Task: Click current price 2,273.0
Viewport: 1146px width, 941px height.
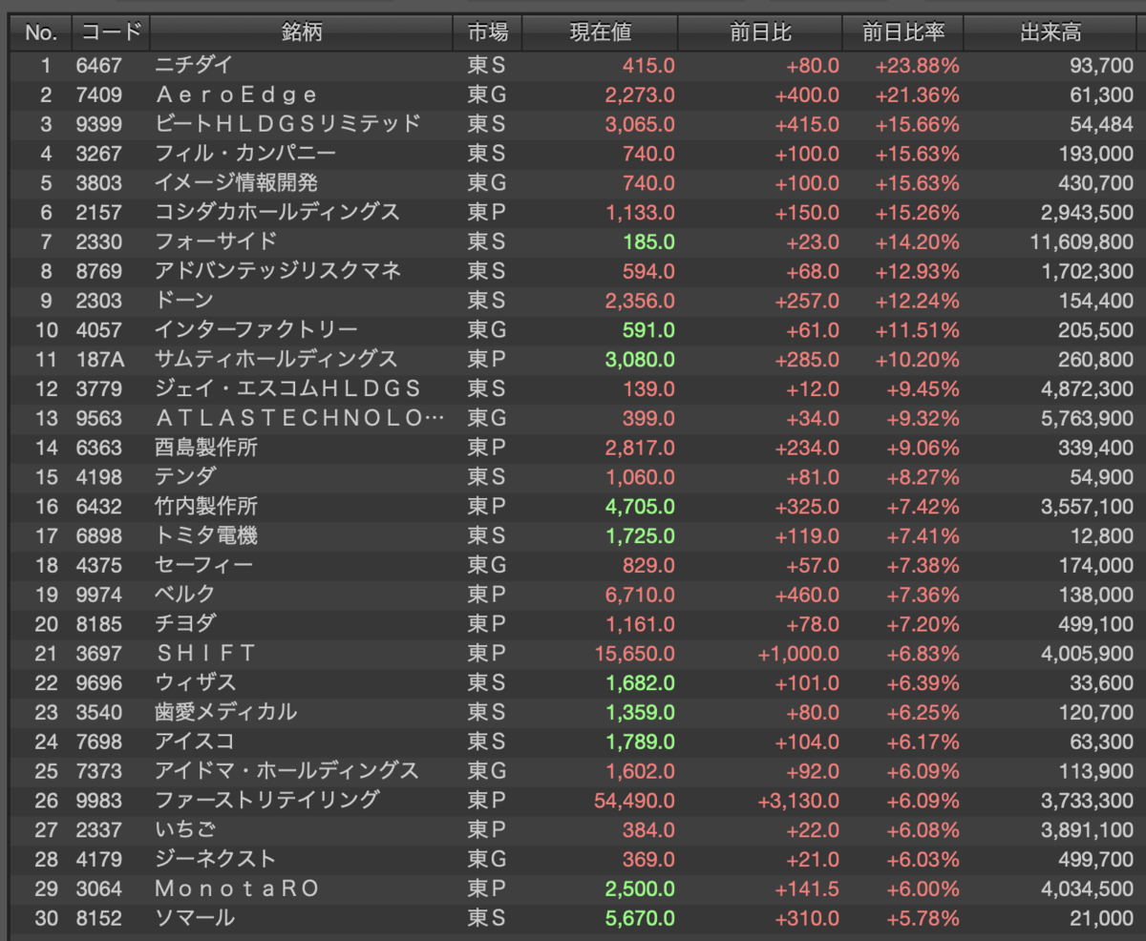Action: [640, 95]
